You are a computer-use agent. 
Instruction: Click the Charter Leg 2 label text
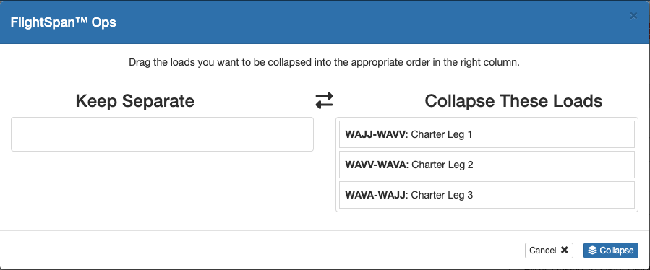tap(442, 165)
